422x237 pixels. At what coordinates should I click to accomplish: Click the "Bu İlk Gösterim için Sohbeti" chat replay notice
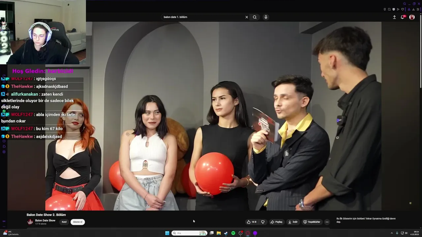(366, 220)
